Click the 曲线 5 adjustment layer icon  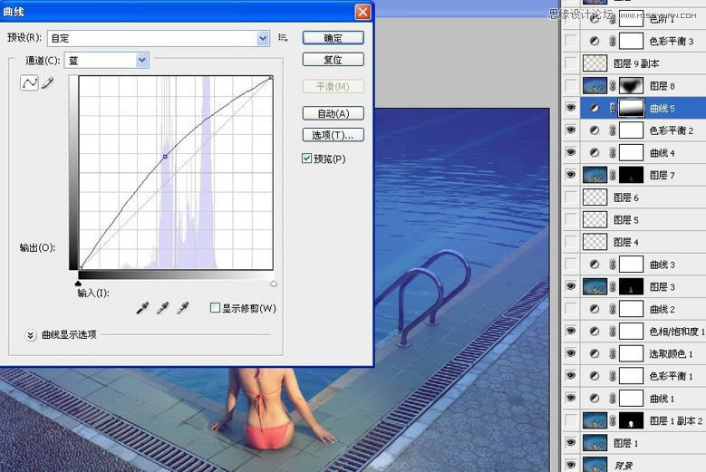[x=595, y=108]
